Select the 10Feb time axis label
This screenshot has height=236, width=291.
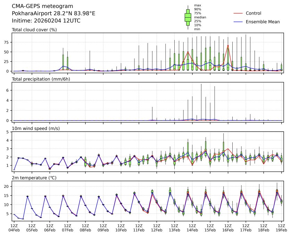click(121, 229)
